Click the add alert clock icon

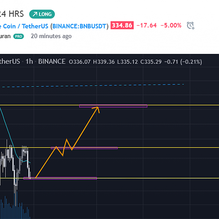click(x=191, y=26)
